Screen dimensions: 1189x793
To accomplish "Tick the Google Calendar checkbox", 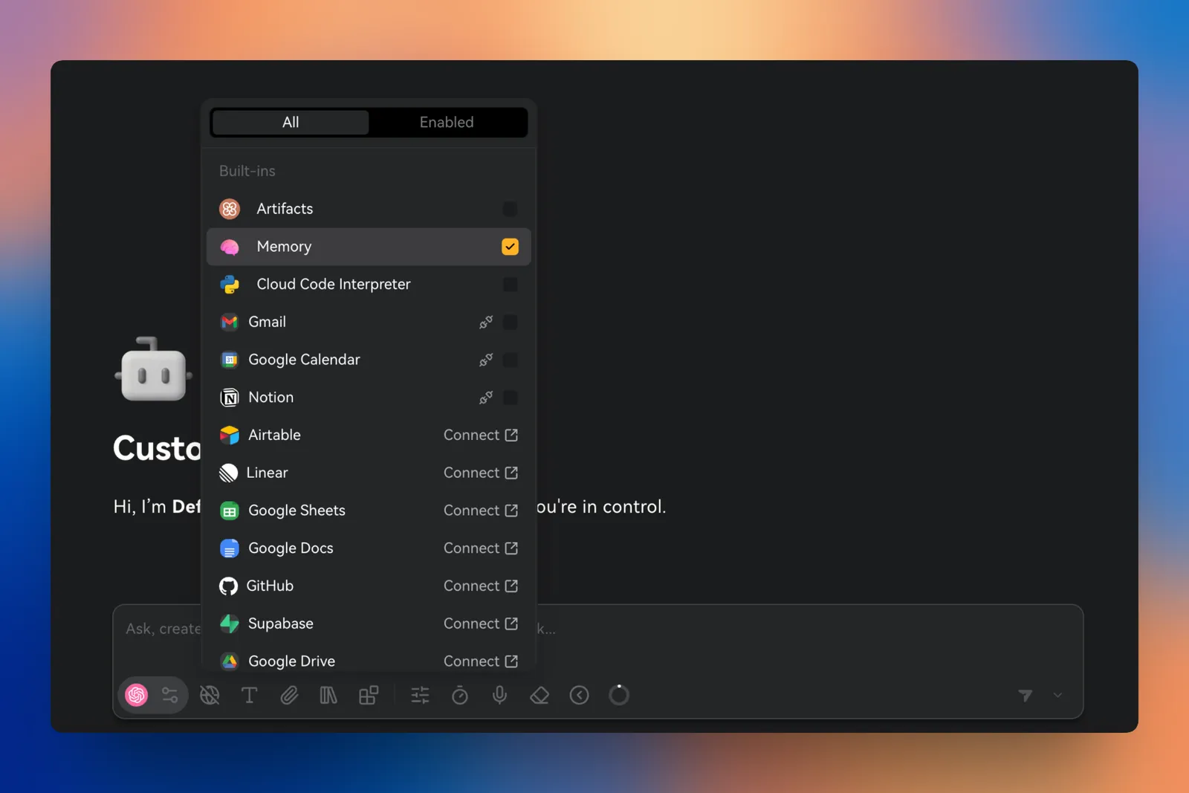I will click(510, 360).
